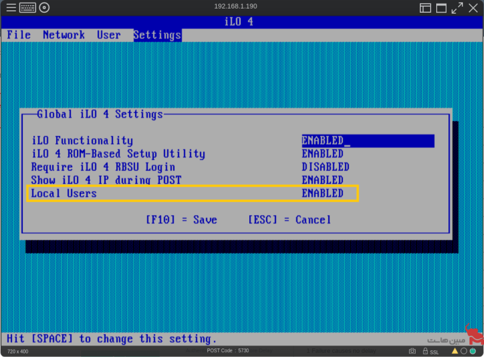
Task: Close the remote console window
Action: 473,8
